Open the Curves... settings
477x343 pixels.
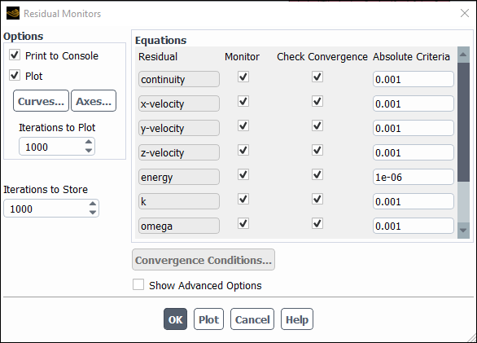(41, 101)
